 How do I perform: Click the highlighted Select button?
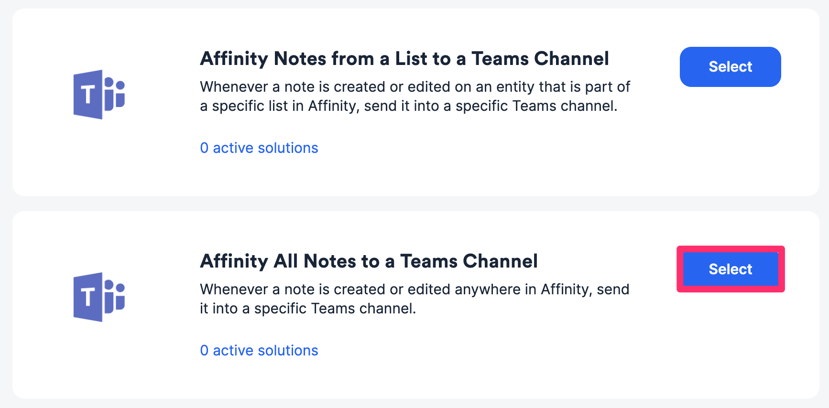click(x=730, y=269)
